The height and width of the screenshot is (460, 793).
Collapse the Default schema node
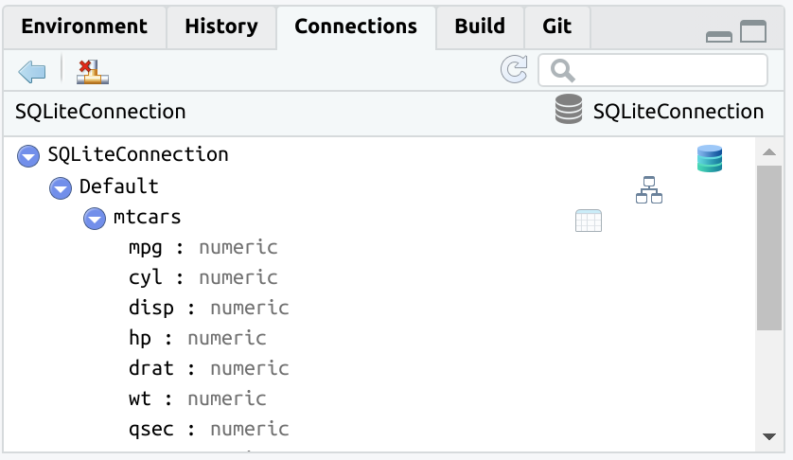pos(61,187)
